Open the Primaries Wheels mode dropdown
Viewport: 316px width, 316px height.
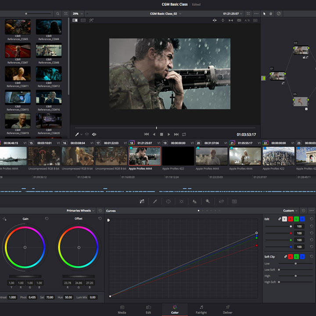click(81, 211)
